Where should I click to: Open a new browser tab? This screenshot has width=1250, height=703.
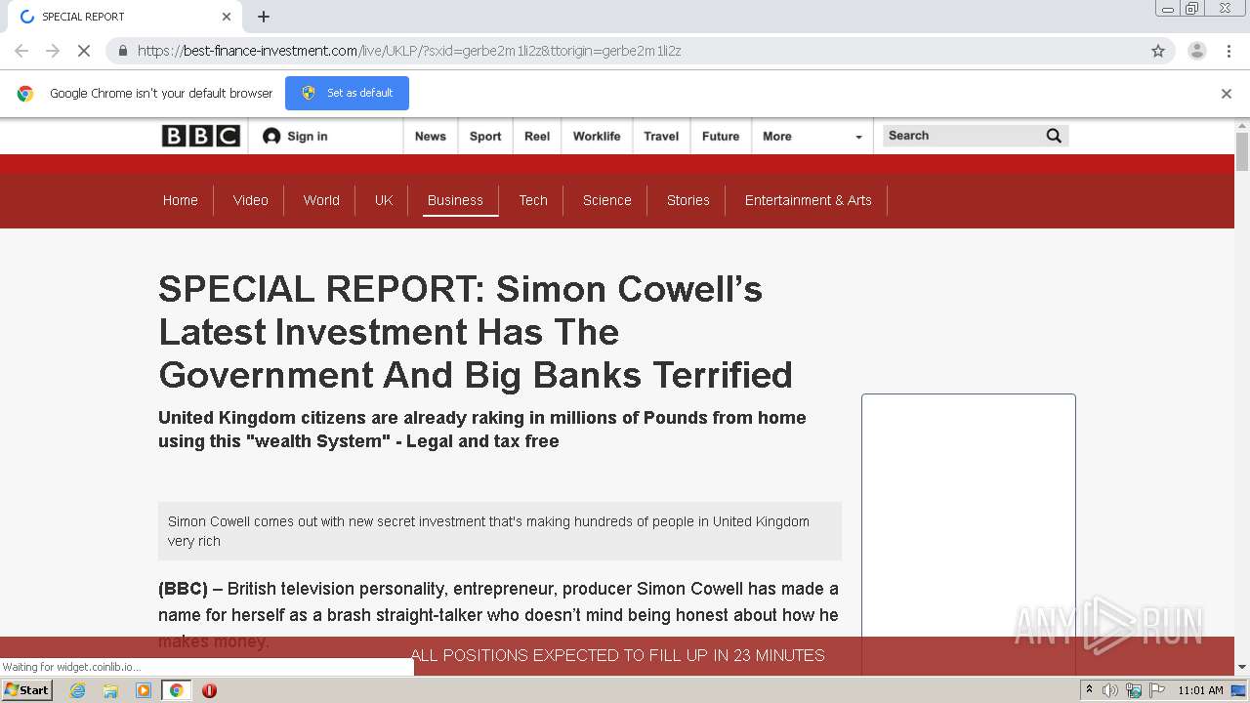(264, 17)
